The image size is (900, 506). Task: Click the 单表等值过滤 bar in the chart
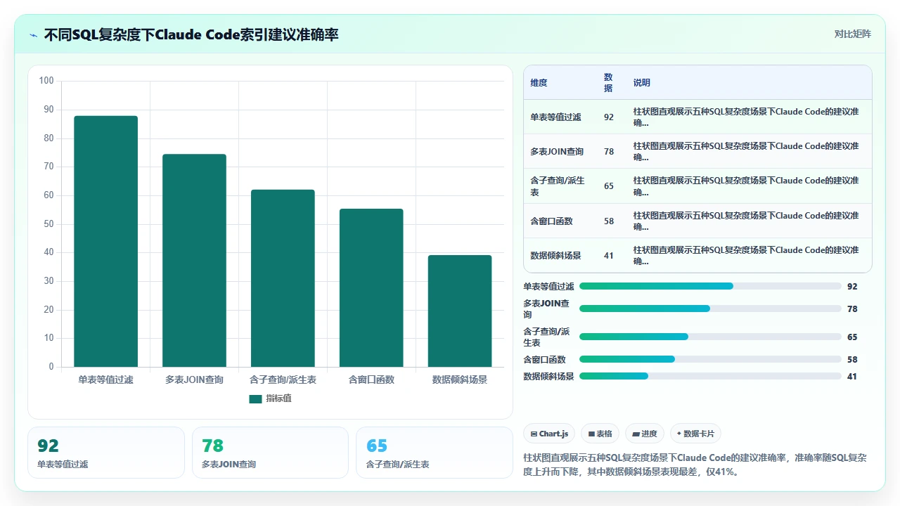click(106, 241)
